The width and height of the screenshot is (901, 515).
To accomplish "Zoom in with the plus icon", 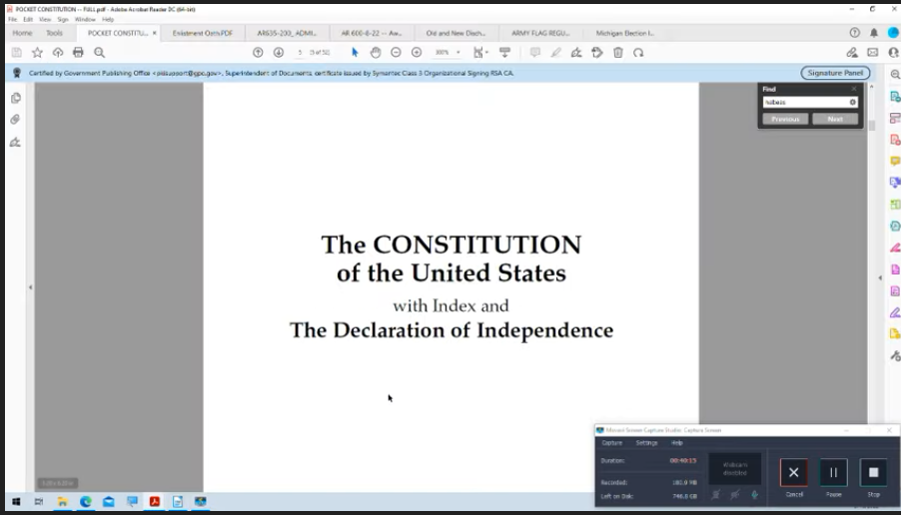I will click(417, 53).
